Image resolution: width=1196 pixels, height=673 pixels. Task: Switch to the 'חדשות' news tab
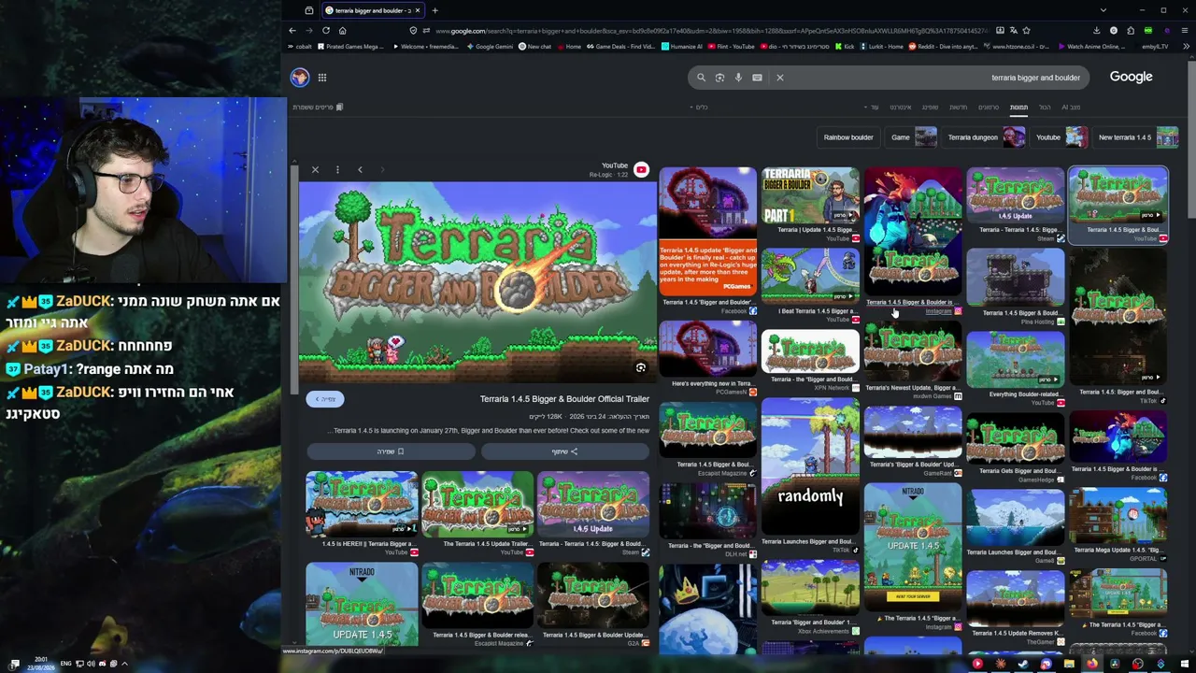tap(959, 107)
